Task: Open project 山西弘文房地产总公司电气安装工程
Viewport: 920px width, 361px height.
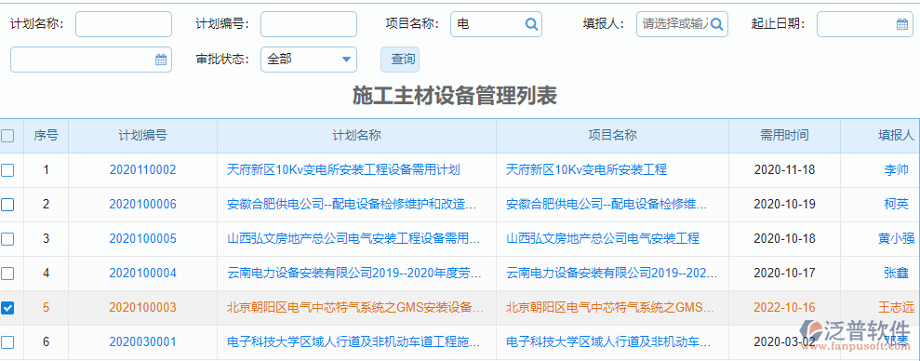Action: pos(603,239)
